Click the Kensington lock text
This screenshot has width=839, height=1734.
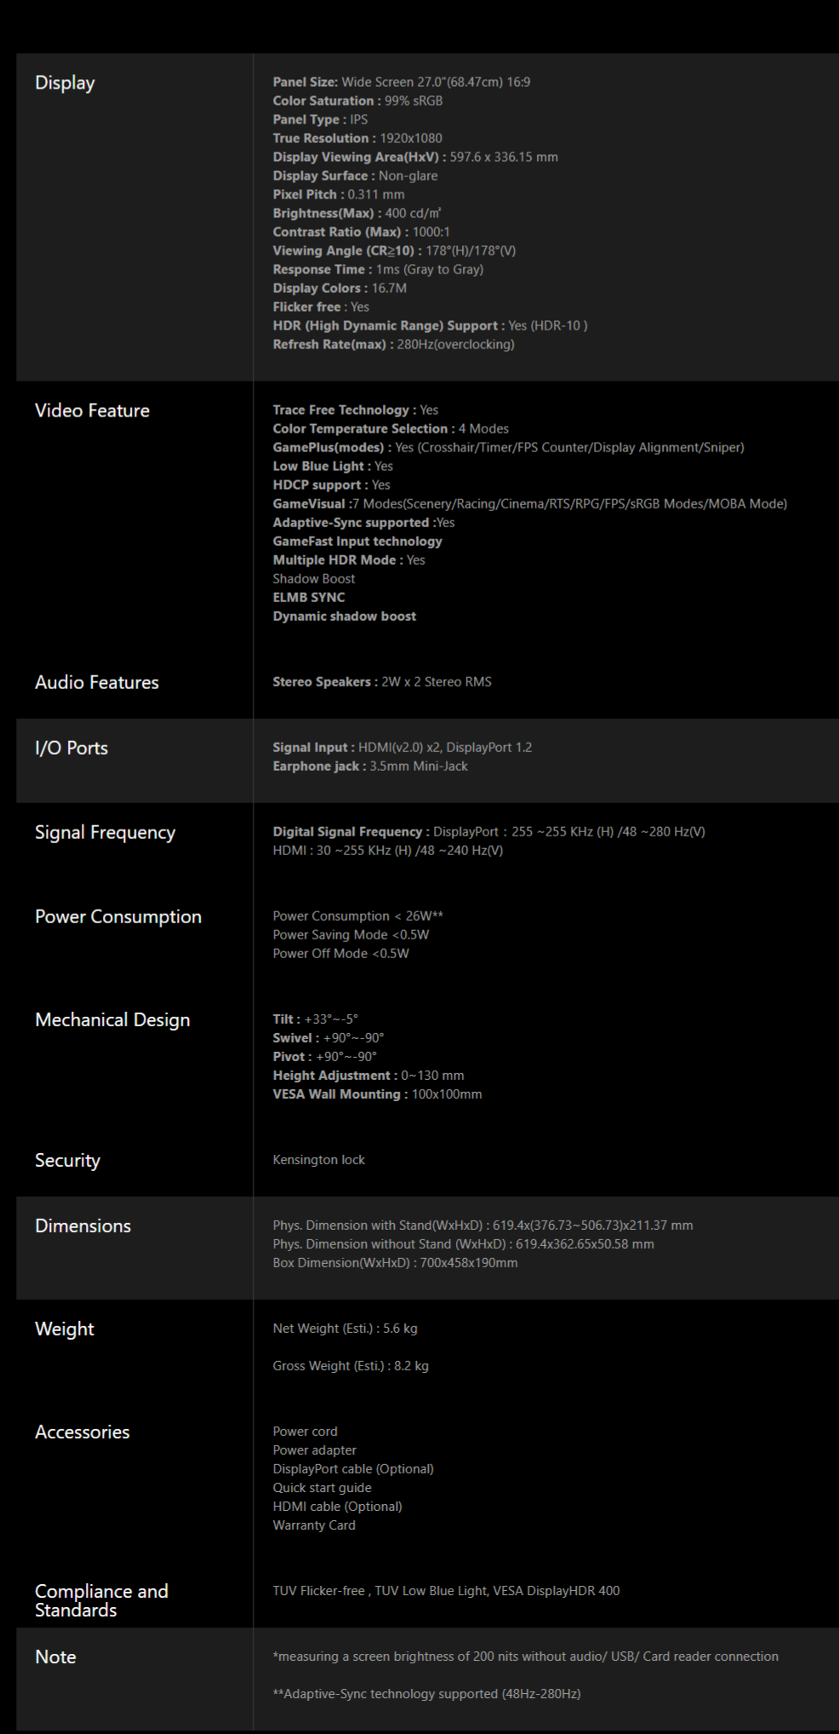click(x=318, y=1159)
